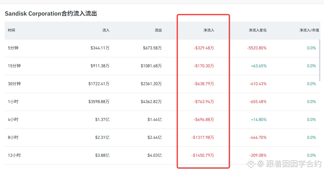
Task: Click net inflow -$638.79万
Action: point(204,84)
